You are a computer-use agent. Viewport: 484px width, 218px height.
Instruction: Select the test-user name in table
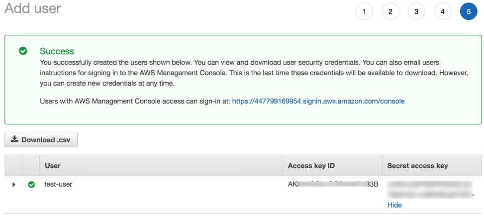click(x=58, y=184)
